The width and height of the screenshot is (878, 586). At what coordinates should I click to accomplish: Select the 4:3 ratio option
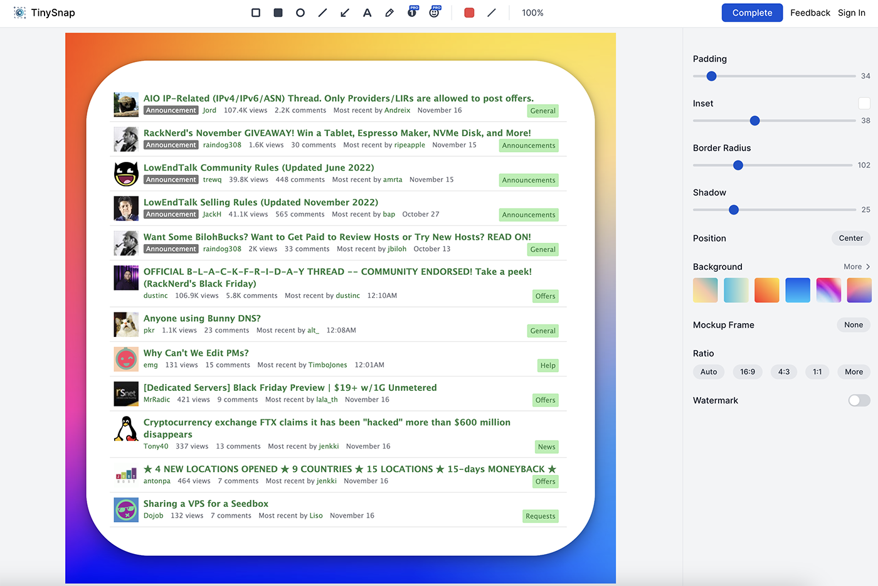(x=784, y=371)
